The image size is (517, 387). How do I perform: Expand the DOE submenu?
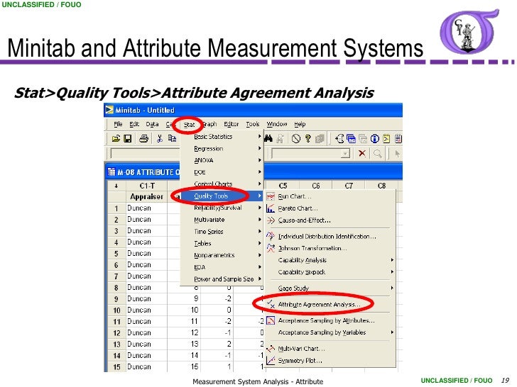pos(222,172)
